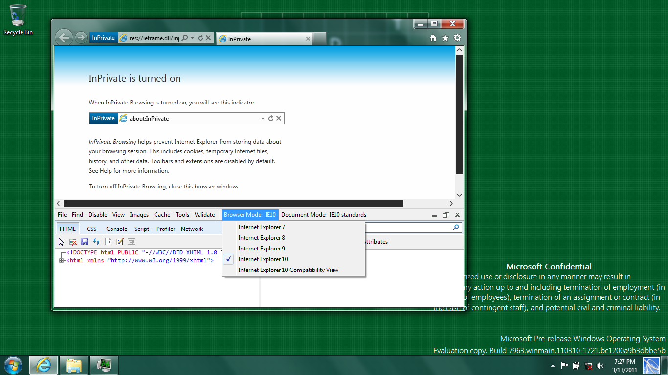Image resolution: width=668 pixels, height=375 pixels.
Task: Click the scroll right arrow of the page
Action: (451, 203)
